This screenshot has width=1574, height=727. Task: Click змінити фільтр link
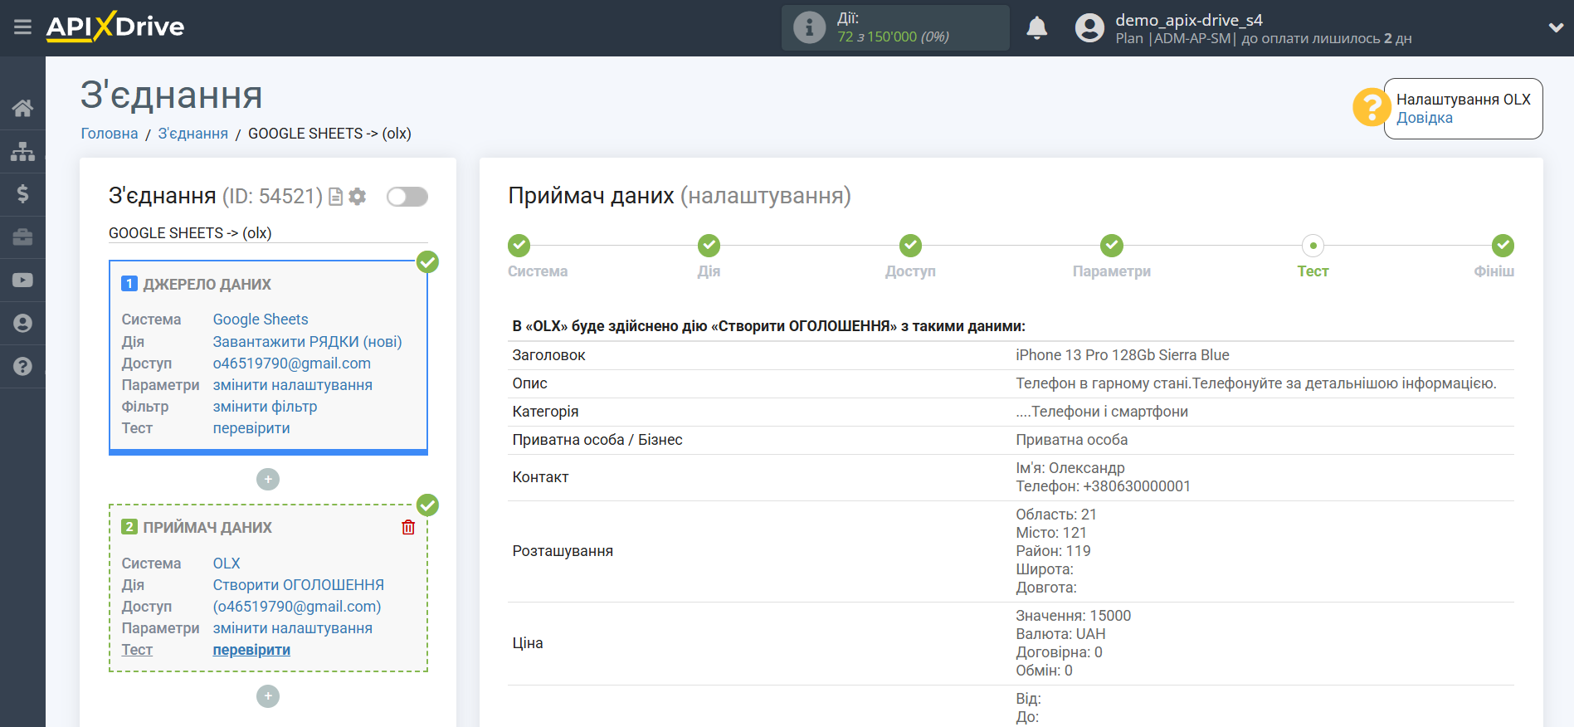click(x=265, y=407)
